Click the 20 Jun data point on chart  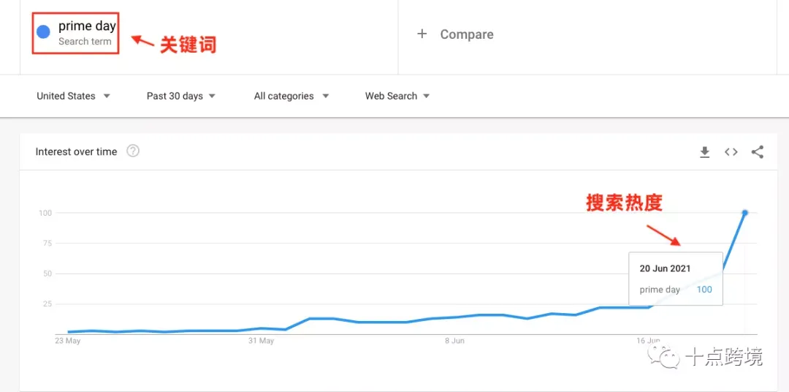745,213
